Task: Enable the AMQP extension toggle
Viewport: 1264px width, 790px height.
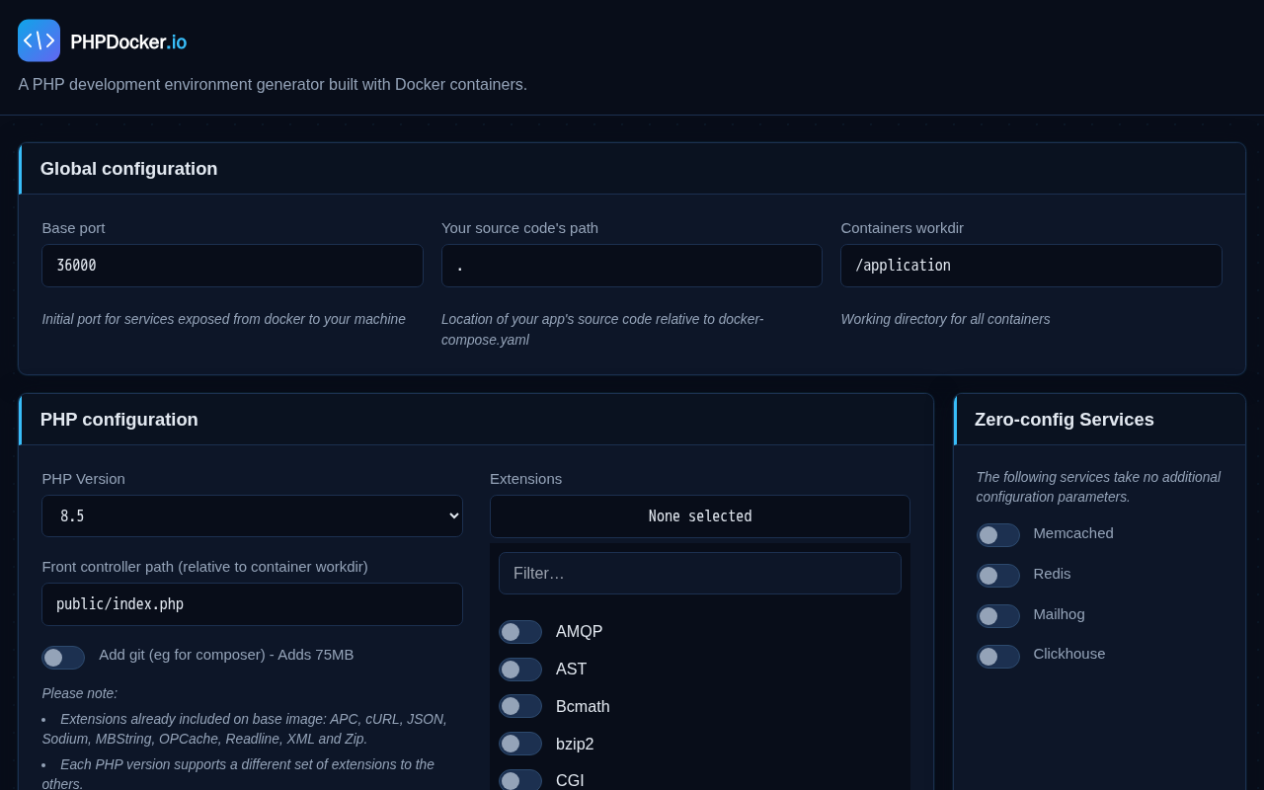Action: 520,632
